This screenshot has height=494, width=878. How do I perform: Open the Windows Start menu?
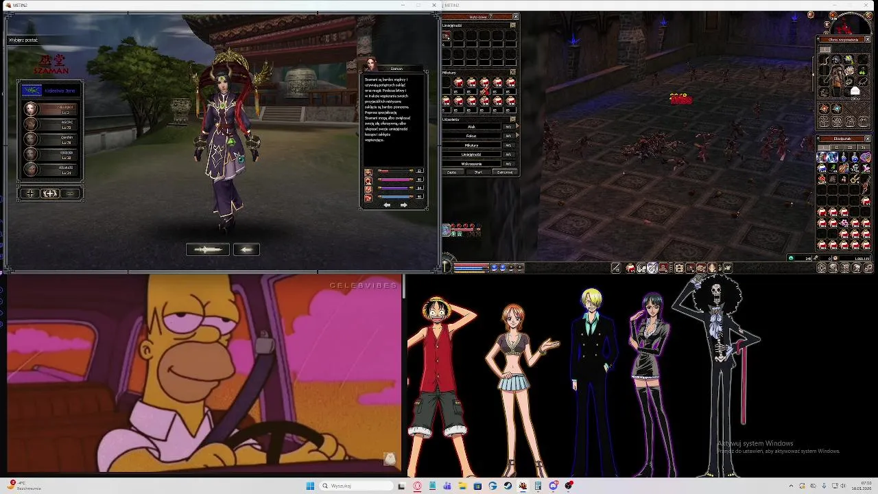pos(310,486)
